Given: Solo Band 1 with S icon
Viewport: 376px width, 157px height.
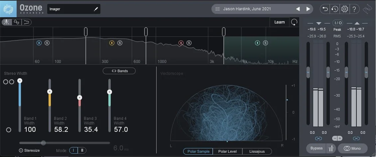Looking at the screenshot, I should point(47,43).
